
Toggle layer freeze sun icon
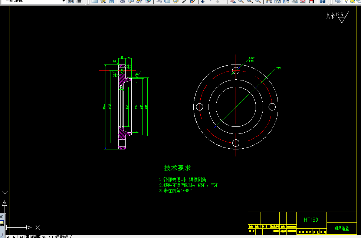(352, 1)
